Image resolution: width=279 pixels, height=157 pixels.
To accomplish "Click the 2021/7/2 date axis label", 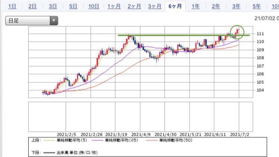I will coord(240,135).
